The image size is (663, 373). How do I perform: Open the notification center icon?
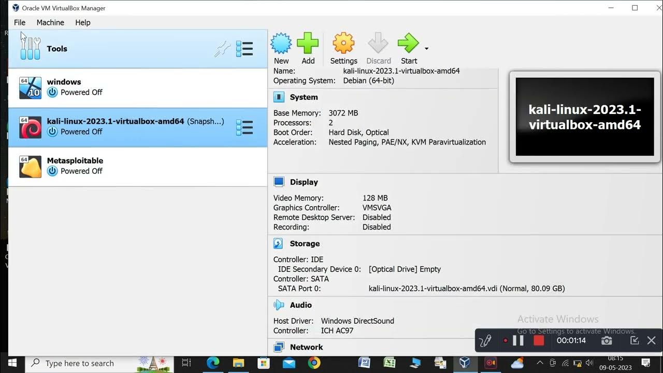(x=646, y=363)
